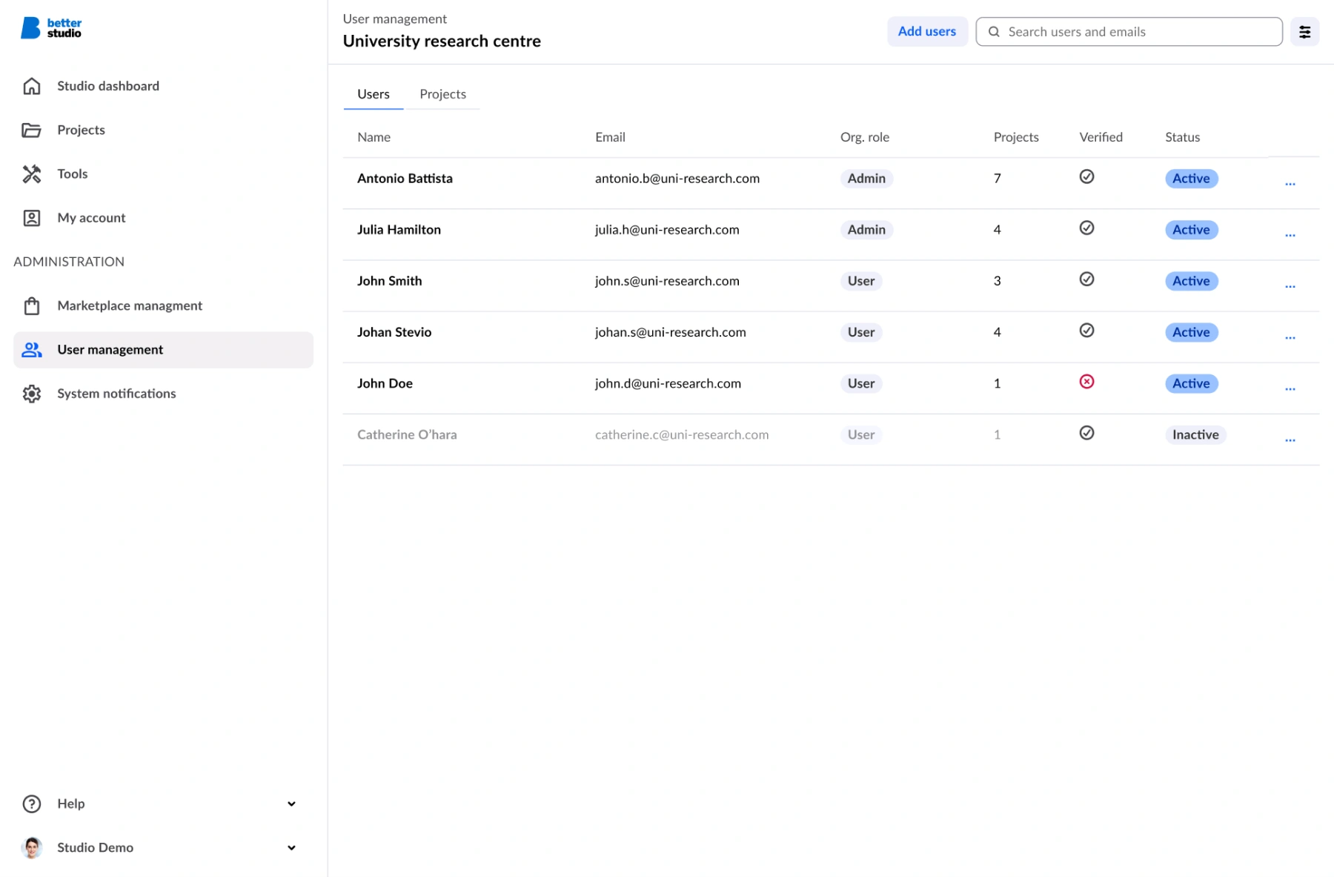The width and height of the screenshot is (1334, 877).
Task: Focus the Search users and emails field
Action: [x=1129, y=32]
